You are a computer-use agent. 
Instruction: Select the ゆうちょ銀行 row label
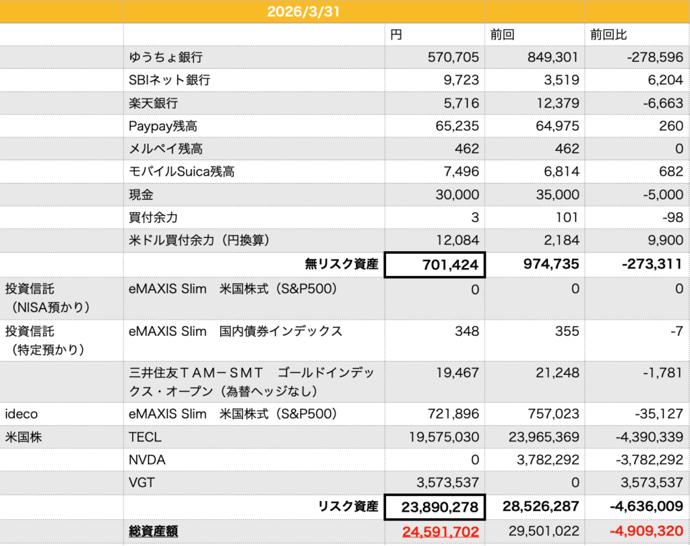(165, 57)
